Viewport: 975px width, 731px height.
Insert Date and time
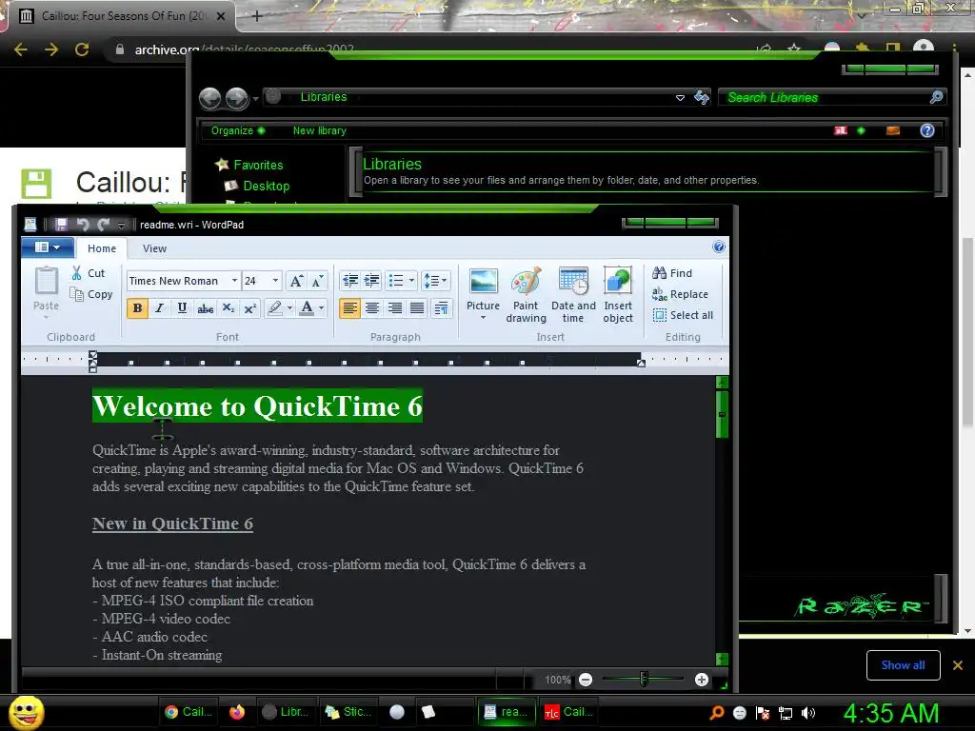tap(573, 295)
